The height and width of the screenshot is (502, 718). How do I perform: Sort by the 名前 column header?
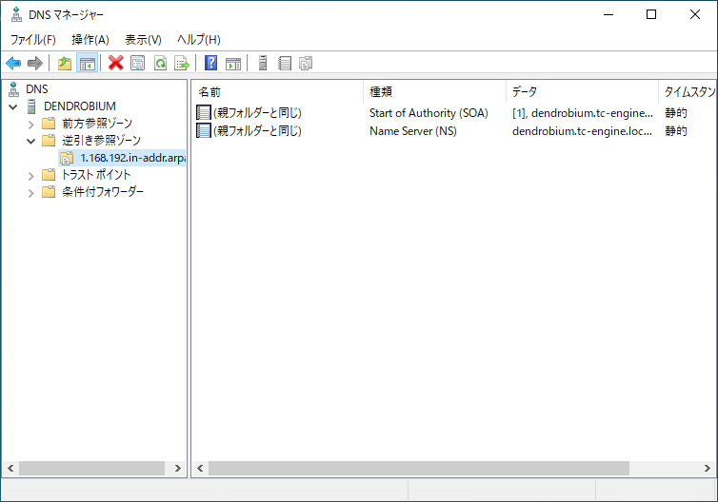pos(277,92)
